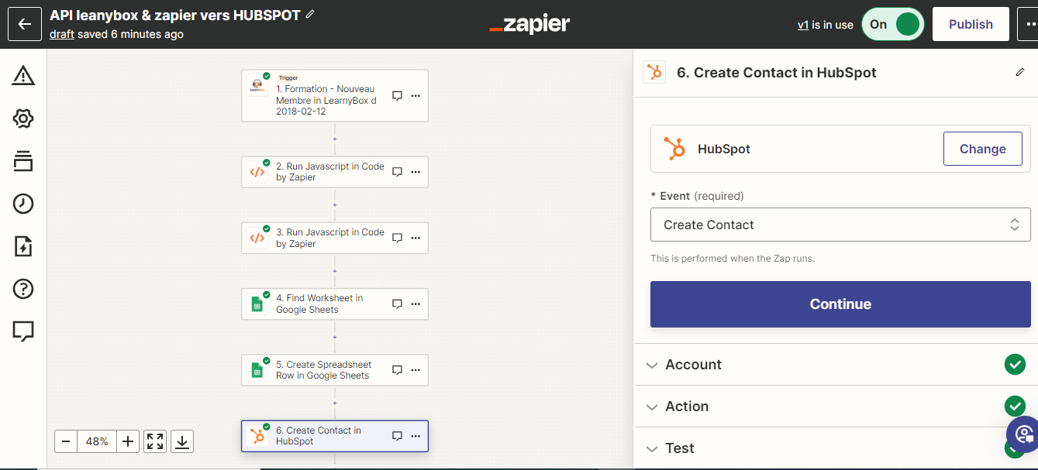This screenshot has width=1038, height=470.
Task: Expand the Test section
Action: coord(836,448)
